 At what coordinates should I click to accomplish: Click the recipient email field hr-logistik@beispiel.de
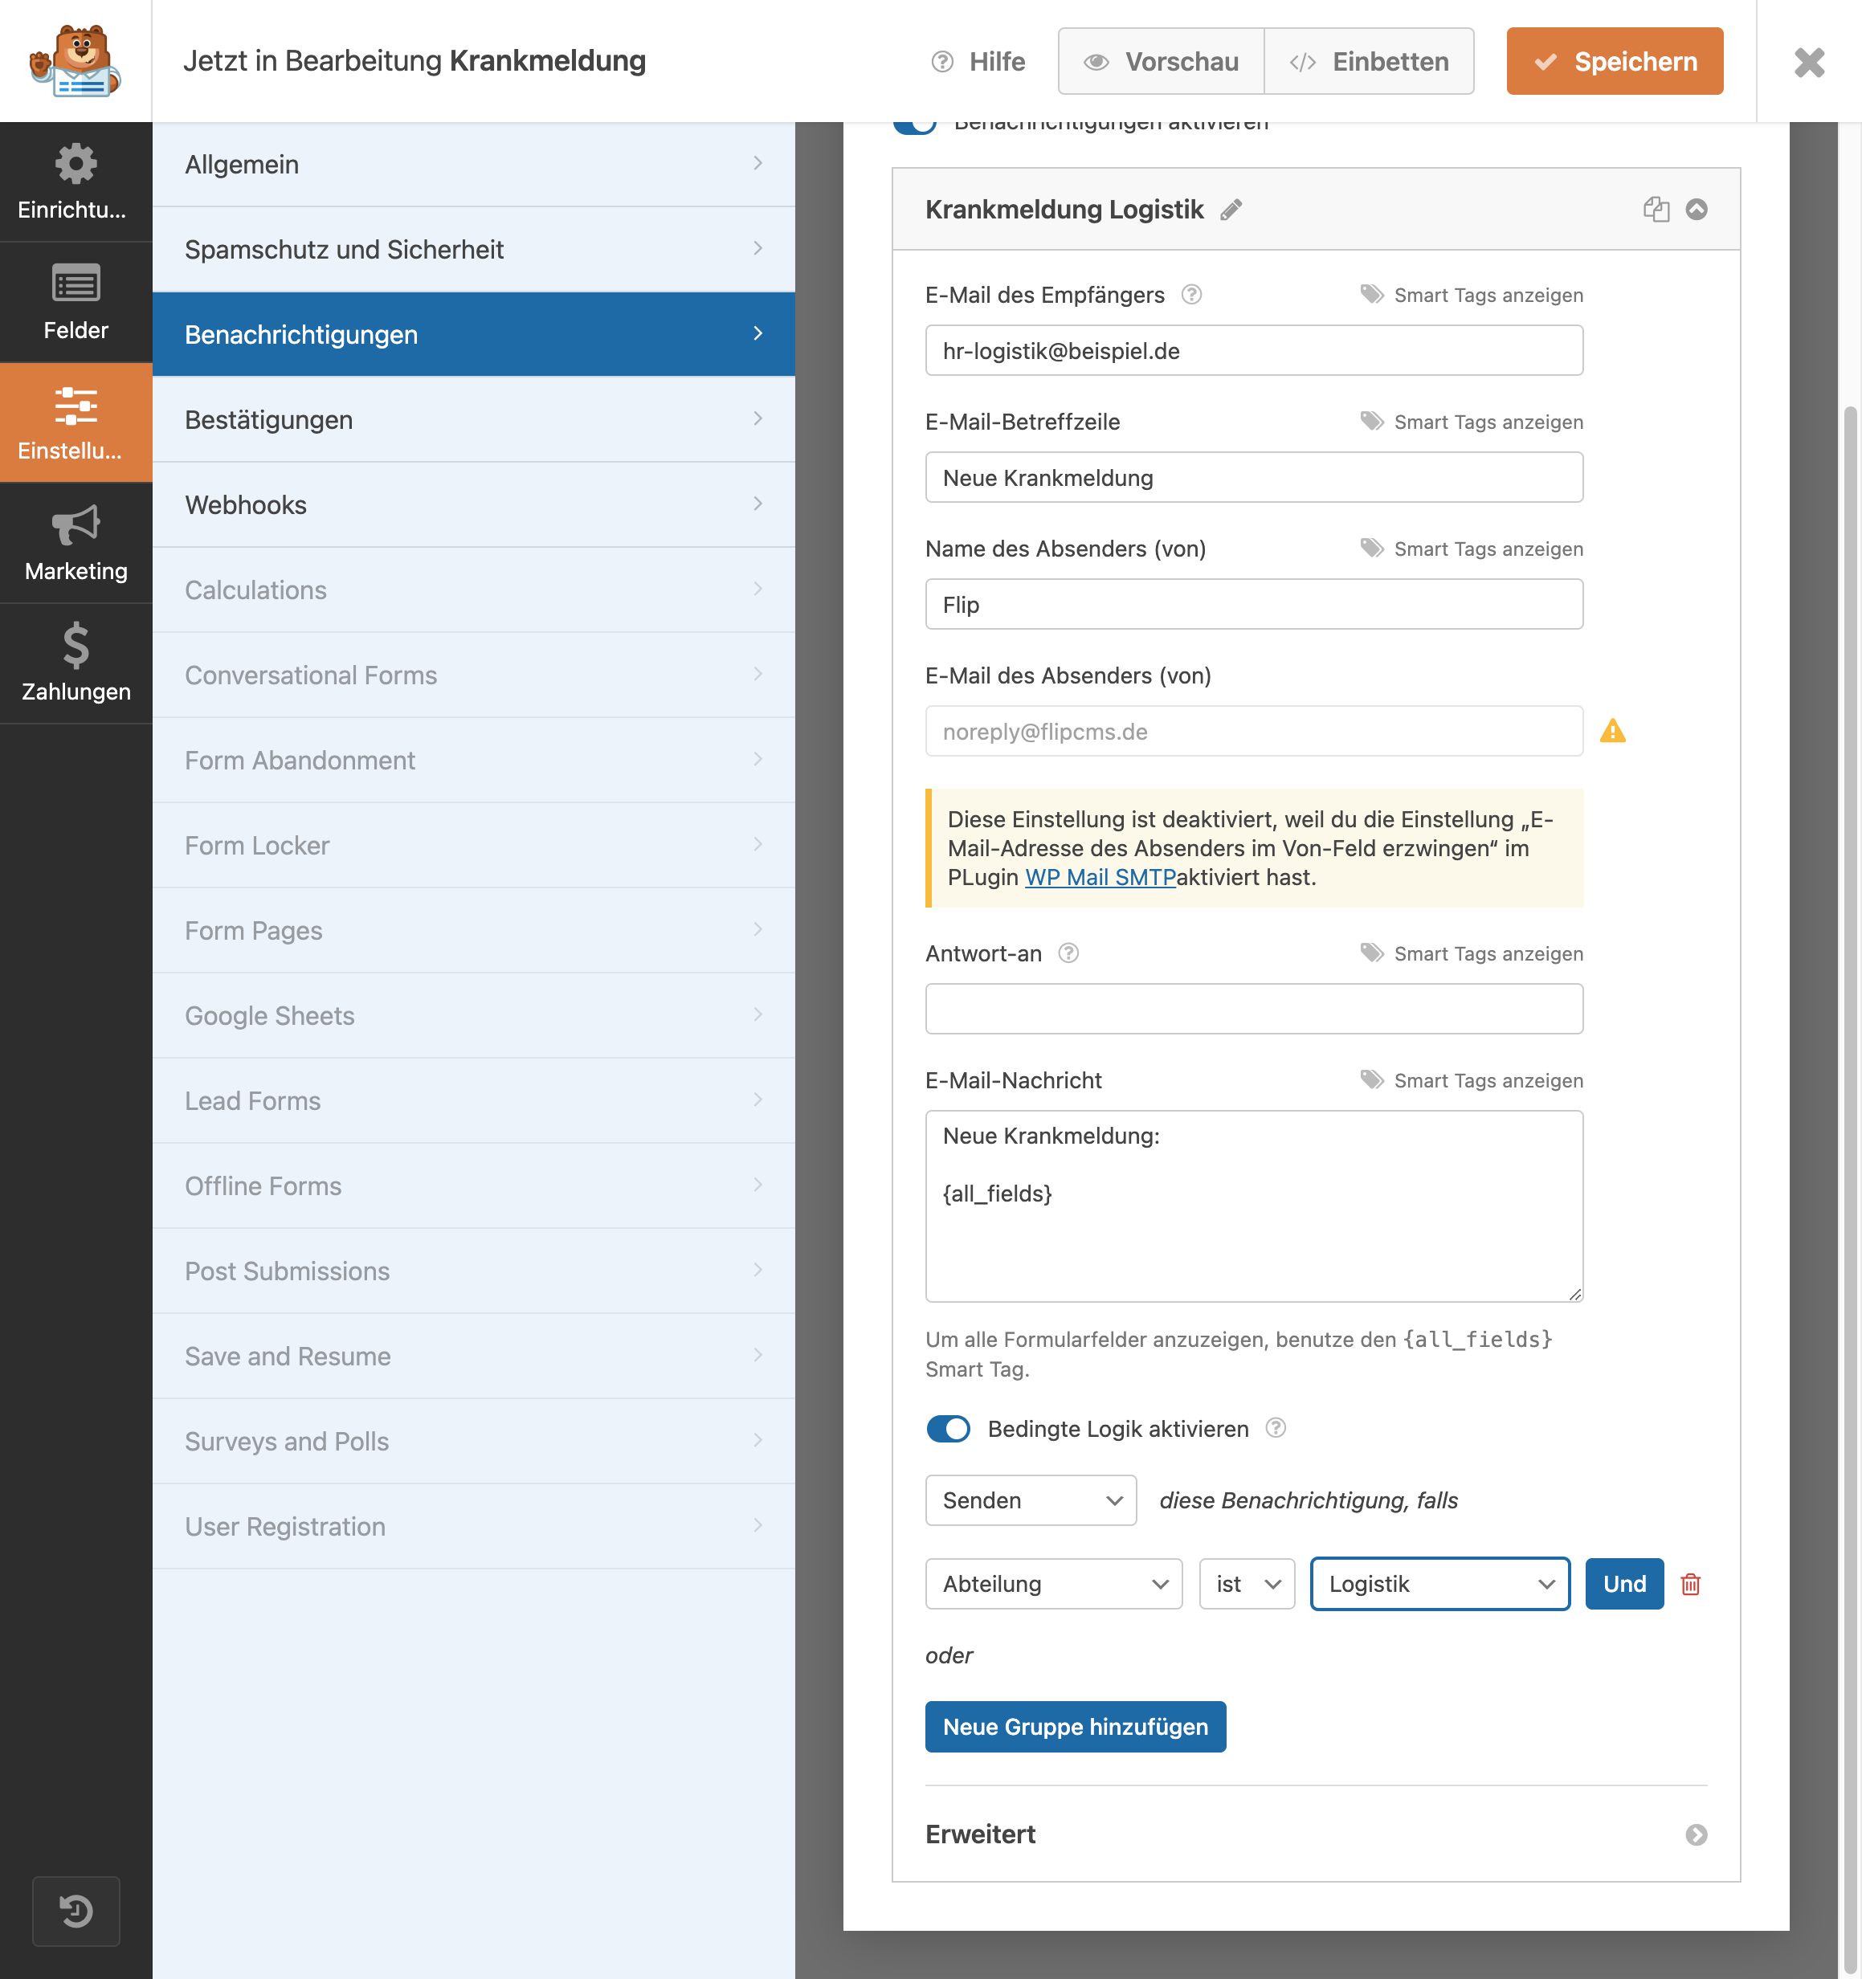[1254, 350]
